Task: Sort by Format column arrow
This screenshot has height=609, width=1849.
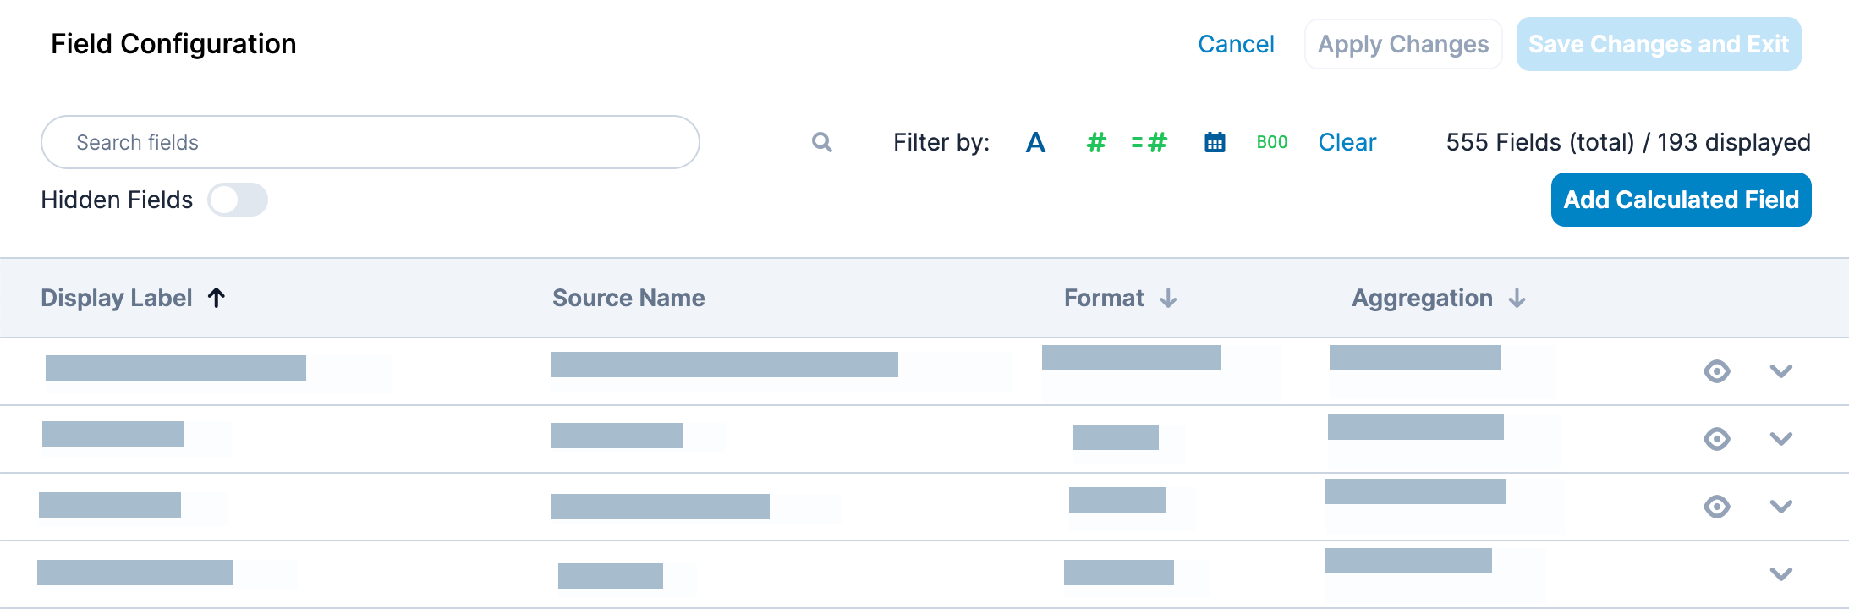Action: tap(1168, 298)
